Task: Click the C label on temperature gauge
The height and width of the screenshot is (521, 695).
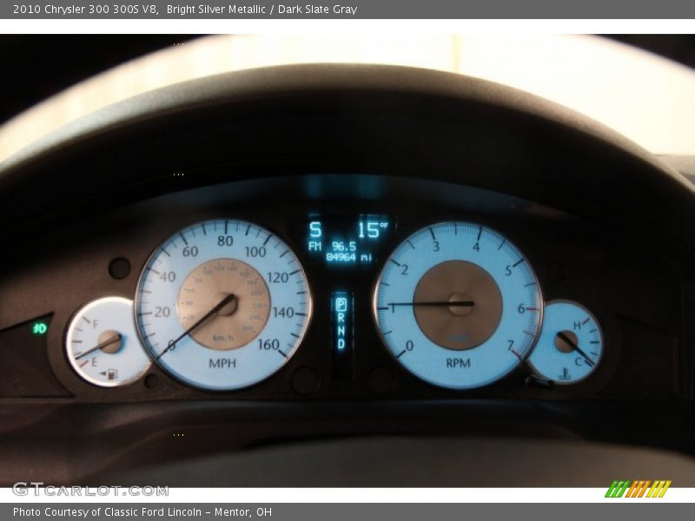Action: pyautogui.click(x=578, y=361)
